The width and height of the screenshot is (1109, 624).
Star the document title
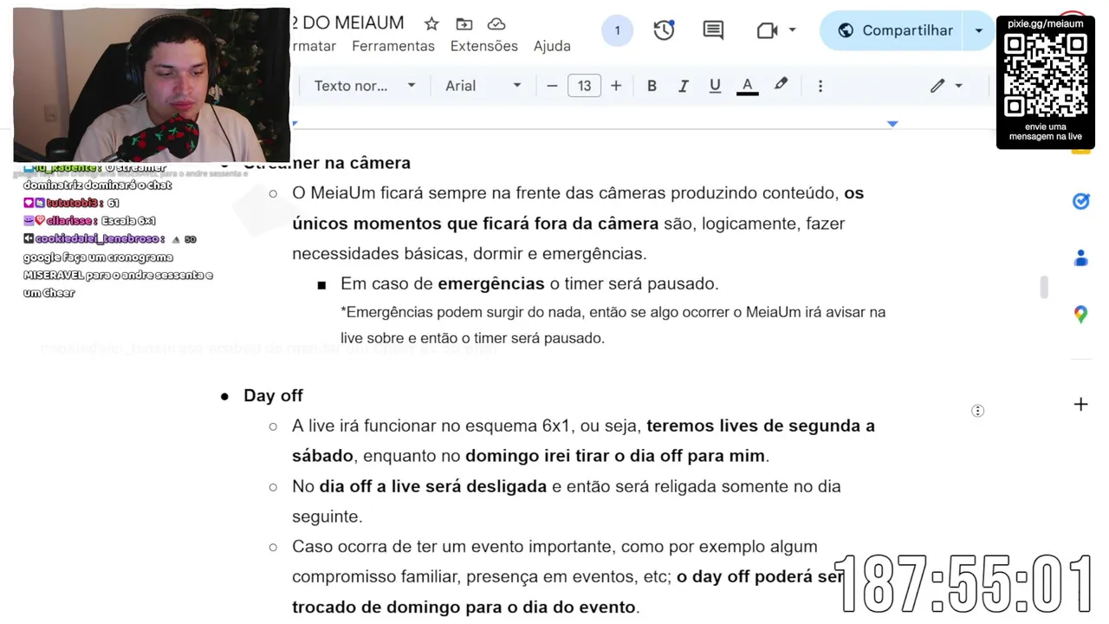coord(431,23)
